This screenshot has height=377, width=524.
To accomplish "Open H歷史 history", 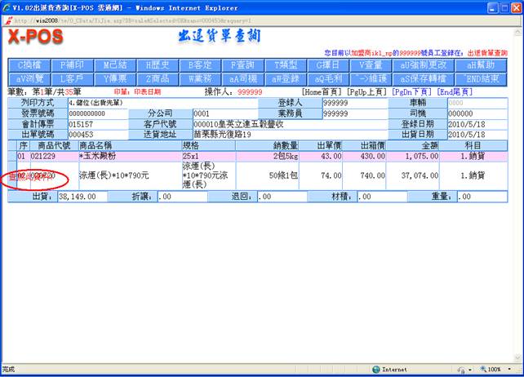I will coord(158,64).
